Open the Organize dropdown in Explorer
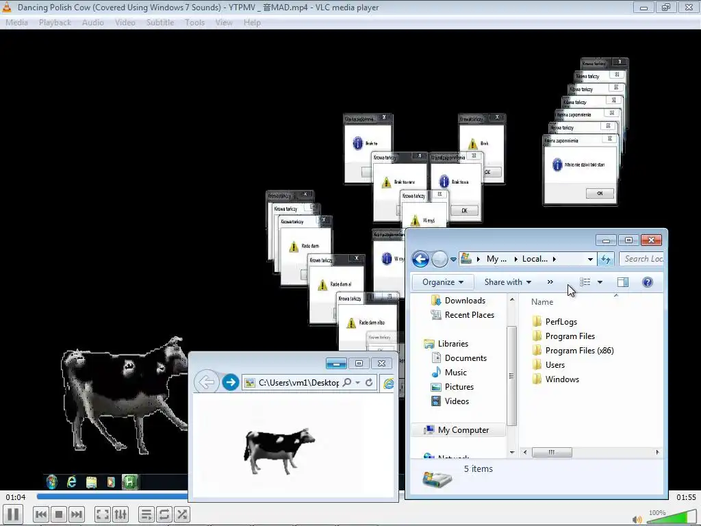701x526 pixels. click(443, 282)
